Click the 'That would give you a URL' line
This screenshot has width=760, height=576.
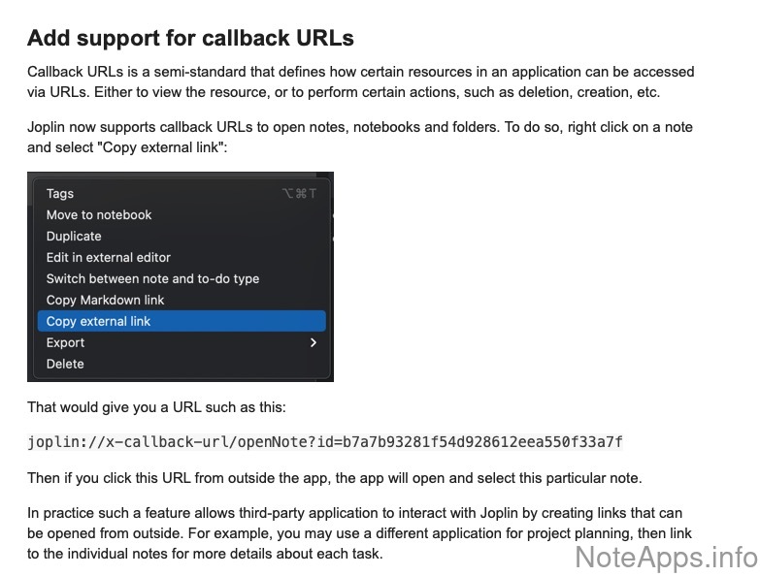coord(156,407)
